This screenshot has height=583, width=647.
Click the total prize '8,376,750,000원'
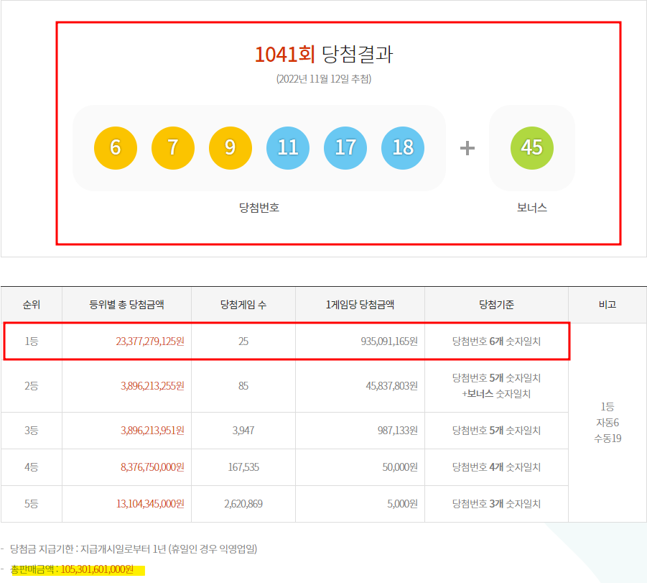152,467
